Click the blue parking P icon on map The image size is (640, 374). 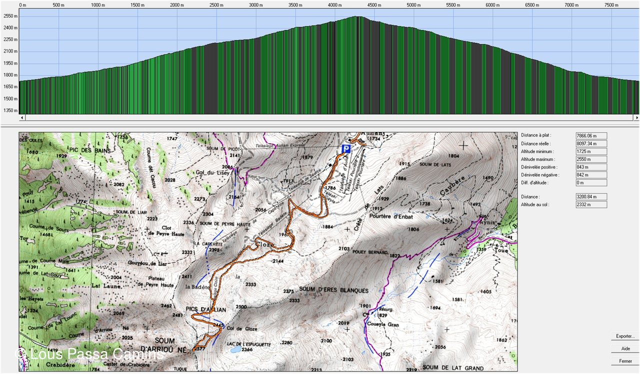345,149
